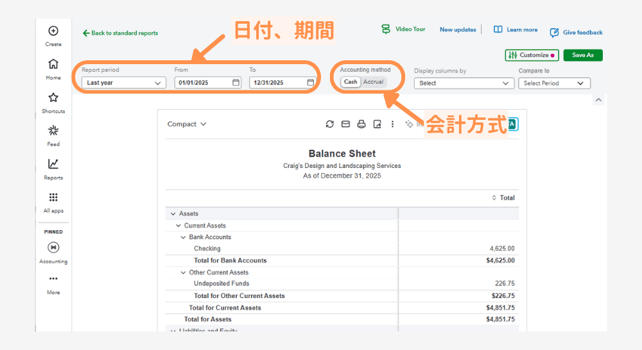Refresh the Balance Sheet report
642x350 pixels.
click(330, 124)
